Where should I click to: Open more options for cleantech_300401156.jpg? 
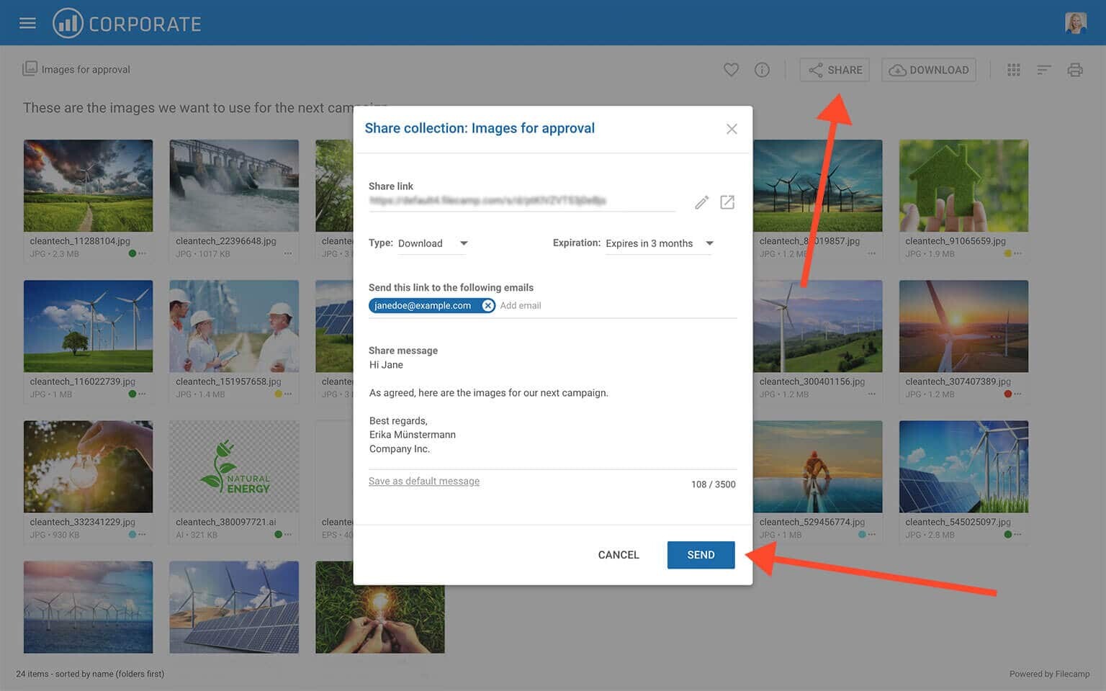point(872,394)
